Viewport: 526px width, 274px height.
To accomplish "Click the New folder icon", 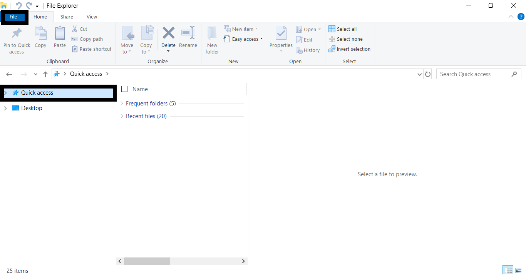I will coord(212,33).
